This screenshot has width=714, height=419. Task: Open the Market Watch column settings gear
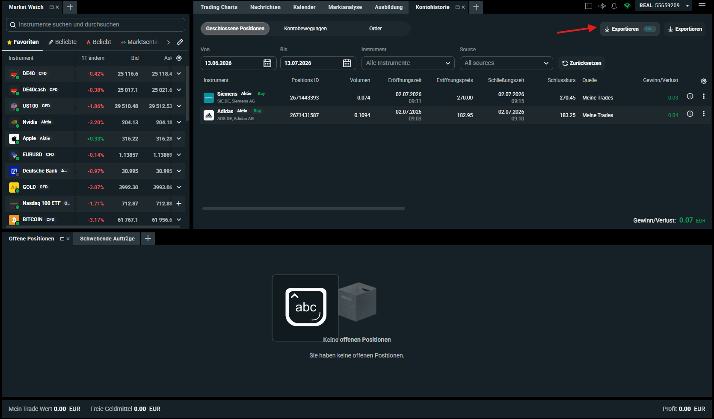(x=179, y=58)
